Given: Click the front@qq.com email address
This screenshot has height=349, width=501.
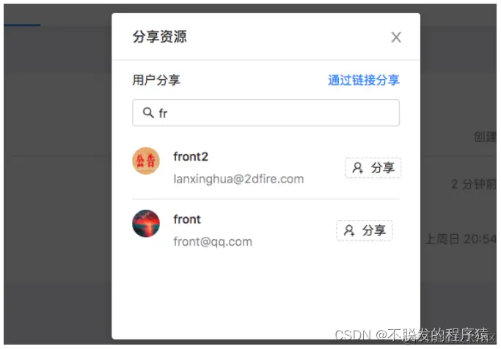Looking at the screenshot, I should click(213, 242).
